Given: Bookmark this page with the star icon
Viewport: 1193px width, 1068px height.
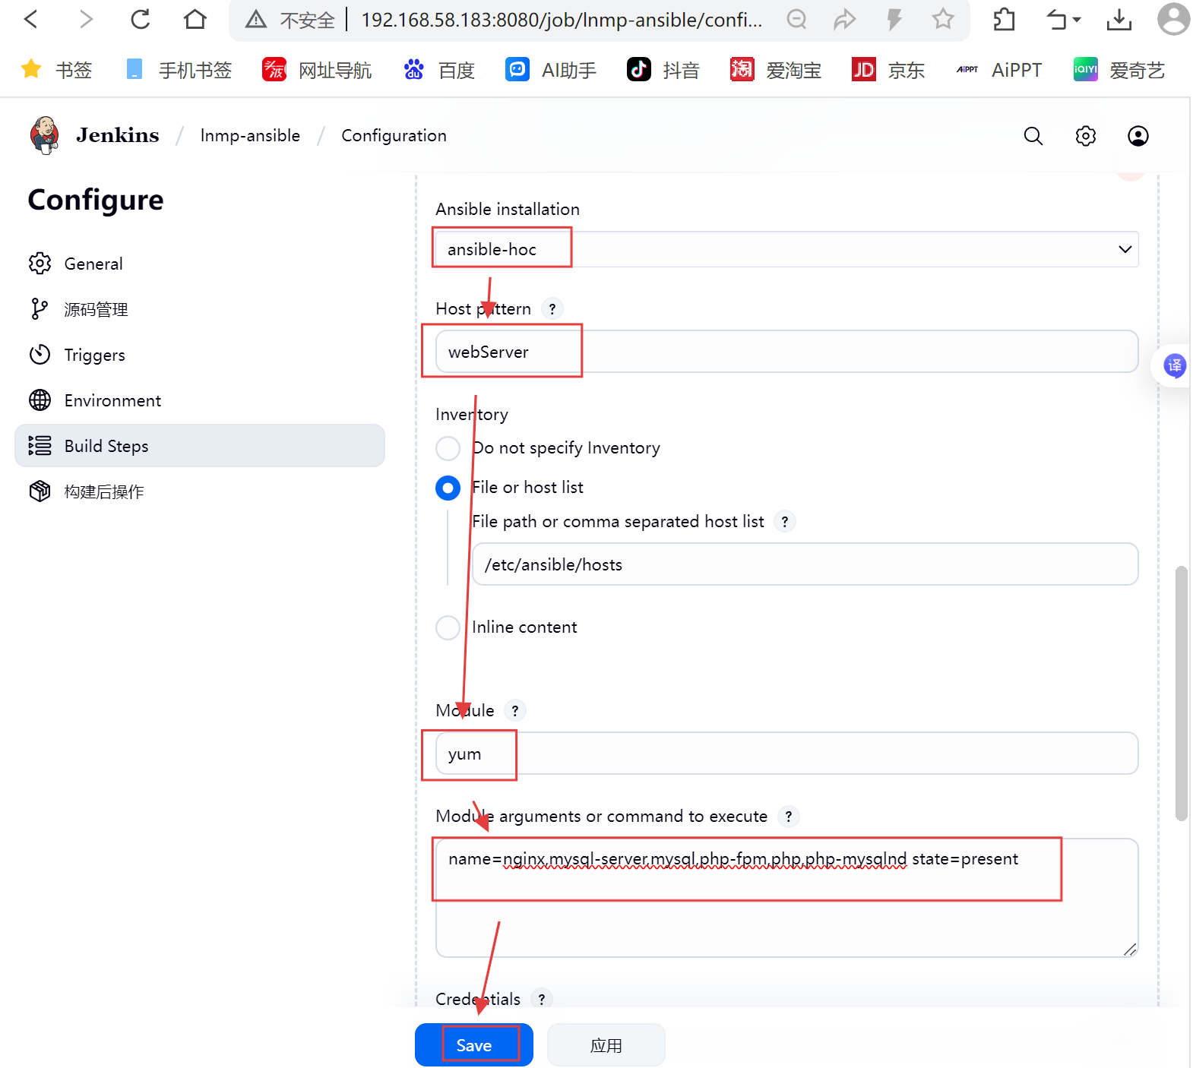Looking at the screenshot, I should (943, 19).
